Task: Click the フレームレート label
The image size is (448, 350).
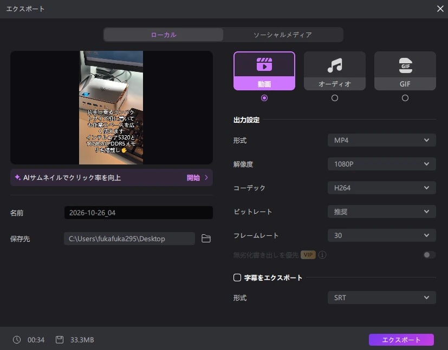Action: coord(256,235)
